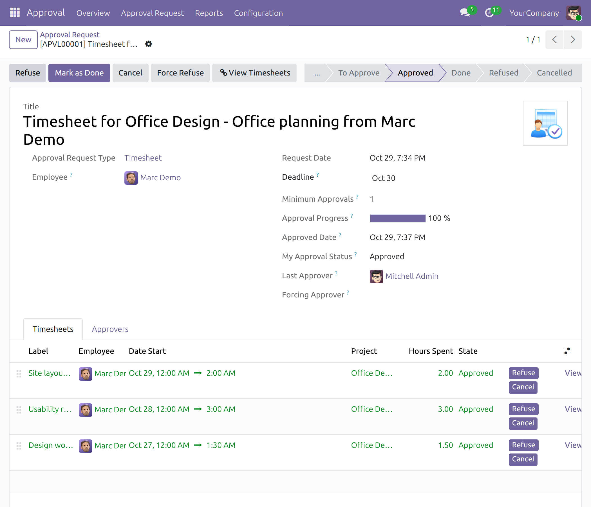Open View Timesheets link button
The image size is (591, 507).
tap(254, 73)
